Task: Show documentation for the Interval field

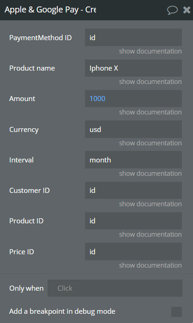Action: (151, 173)
